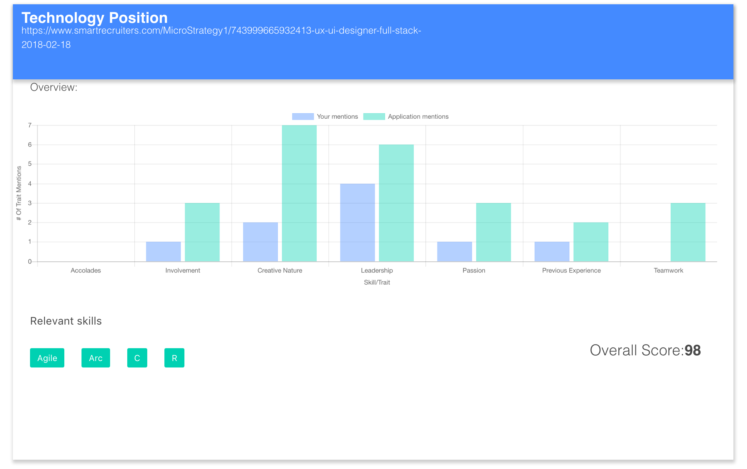Click the 'Your mentions' legend label

click(337, 117)
